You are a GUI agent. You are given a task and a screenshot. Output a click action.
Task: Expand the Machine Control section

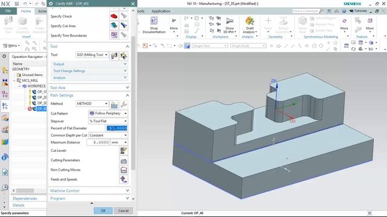click(128, 190)
